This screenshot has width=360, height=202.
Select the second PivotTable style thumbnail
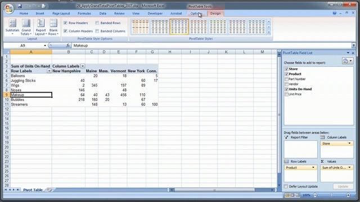click(160, 27)
